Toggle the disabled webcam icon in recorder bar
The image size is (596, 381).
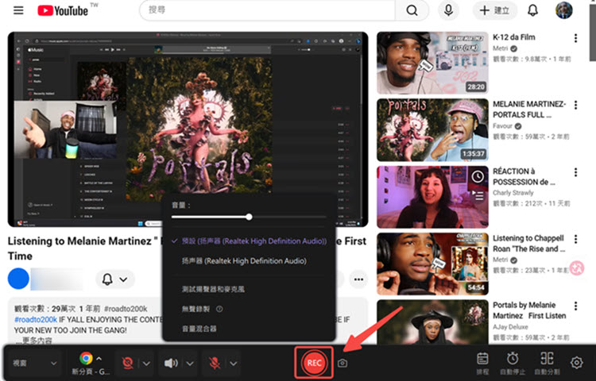click(128, 363)
